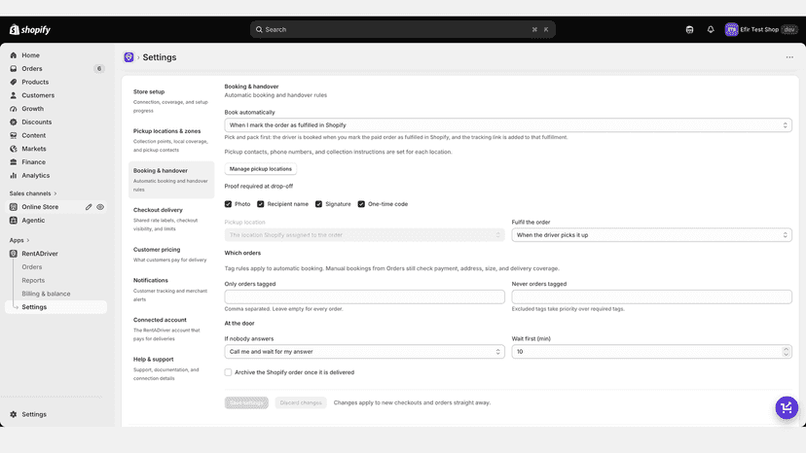Click the Efir Test Shop avatar
806x453 pixels.
(x=731, y=29)
